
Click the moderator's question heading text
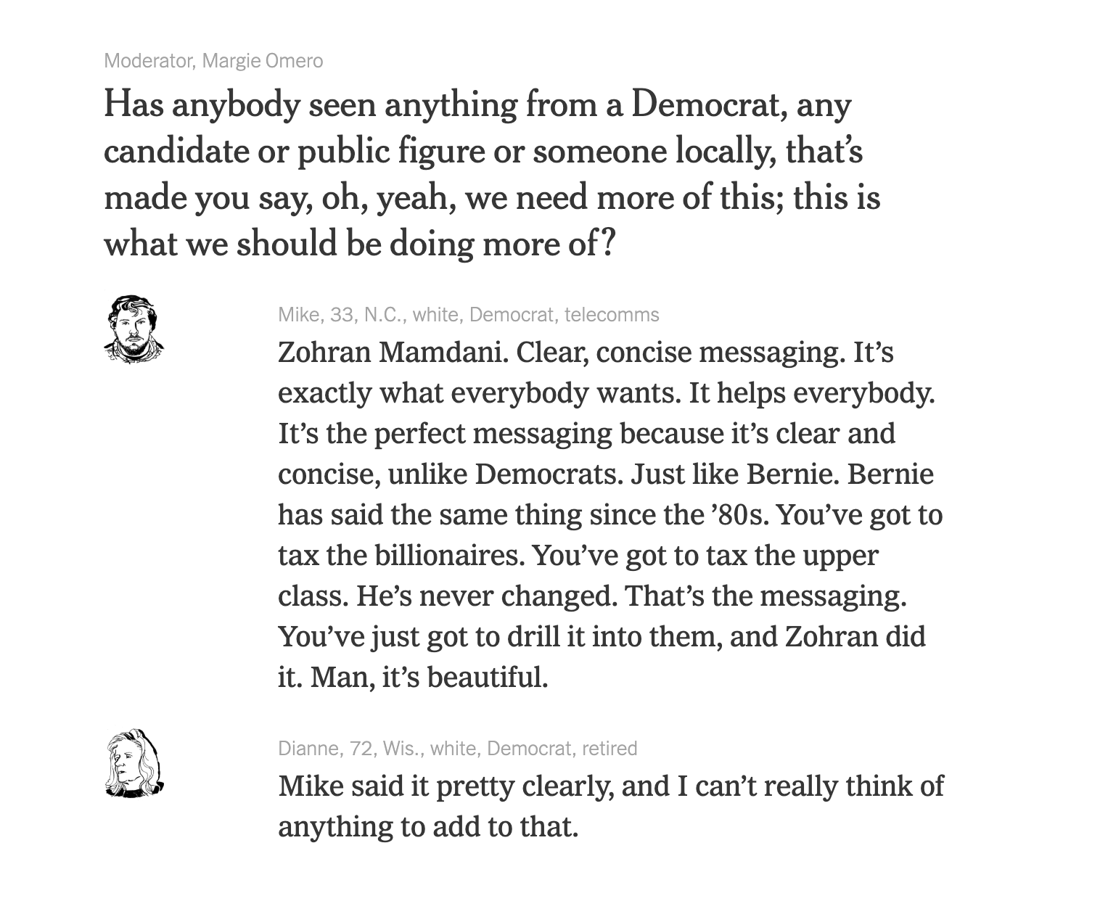click(x=491, y=173)
